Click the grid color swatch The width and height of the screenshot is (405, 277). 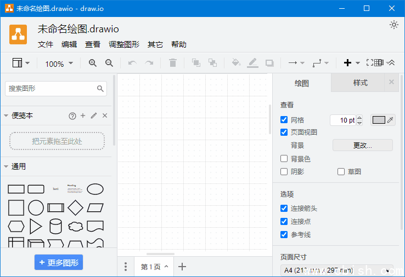tap(379, 120)
